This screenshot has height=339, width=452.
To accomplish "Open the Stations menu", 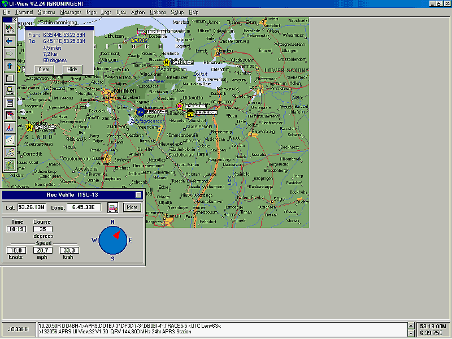I will pyautogui.click(x=46, y=12).
